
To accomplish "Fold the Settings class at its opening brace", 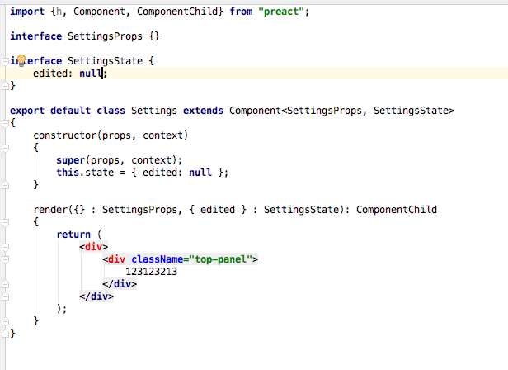I will click(x=4, y=123).
